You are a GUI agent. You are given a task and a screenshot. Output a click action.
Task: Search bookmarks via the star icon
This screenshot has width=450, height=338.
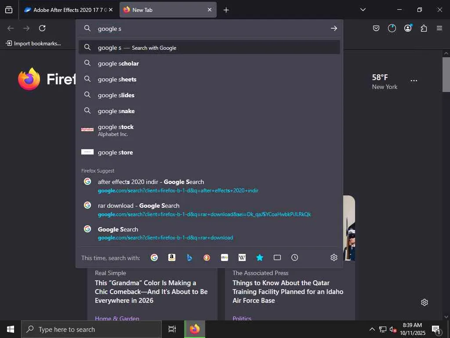coord(260,257)
